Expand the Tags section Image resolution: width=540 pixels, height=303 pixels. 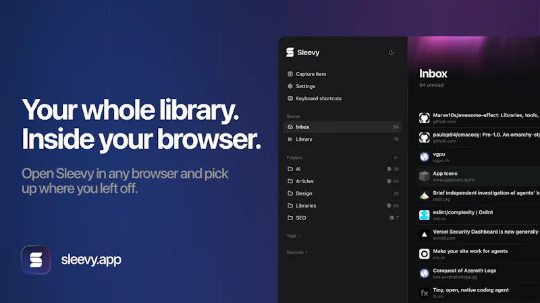click(x=294, y=236)
